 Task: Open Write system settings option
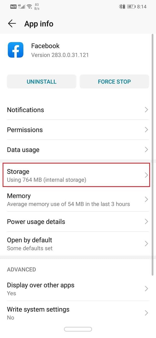(77, 313)
